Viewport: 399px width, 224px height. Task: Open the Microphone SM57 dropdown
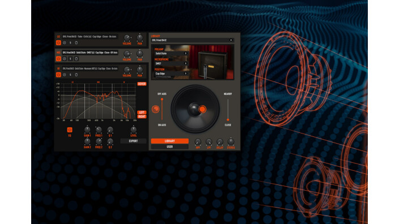coord(171,63)
